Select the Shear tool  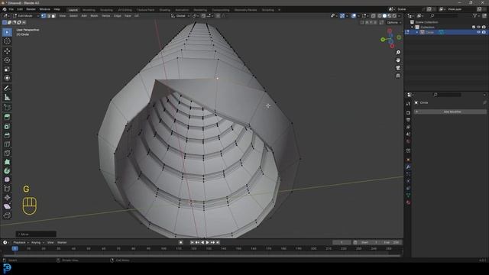tap(7, 206)
